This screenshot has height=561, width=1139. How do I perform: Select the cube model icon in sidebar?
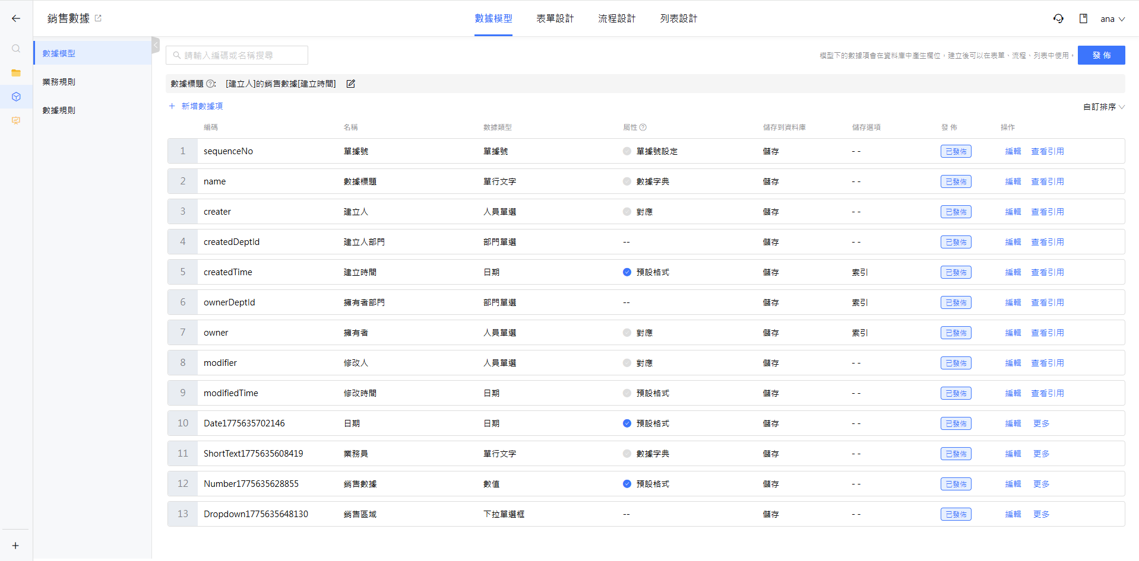pyautogui.click(x=16, y=97)
